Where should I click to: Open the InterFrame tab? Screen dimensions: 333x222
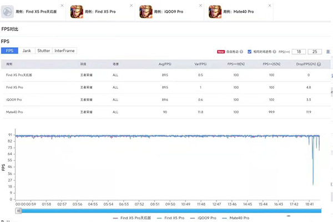tap(64, 51)
